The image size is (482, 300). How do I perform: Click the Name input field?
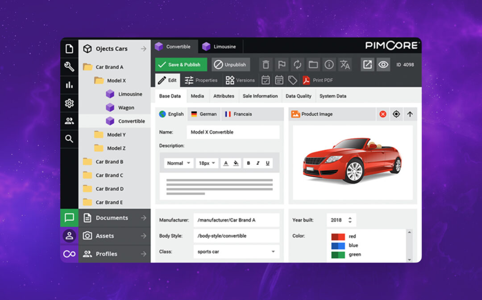pos(233,132)
